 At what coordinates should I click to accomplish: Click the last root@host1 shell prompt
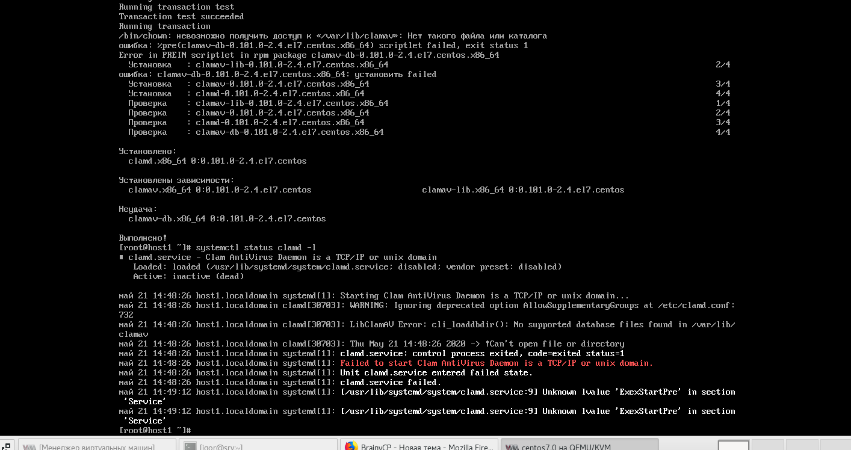[x=155, y=430]
